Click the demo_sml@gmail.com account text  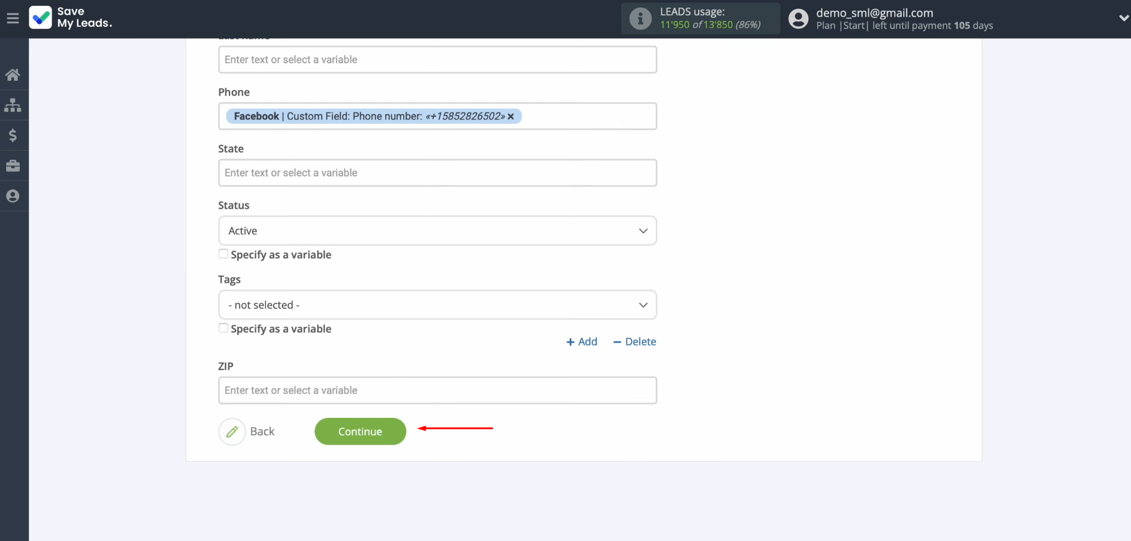[875, 13]
